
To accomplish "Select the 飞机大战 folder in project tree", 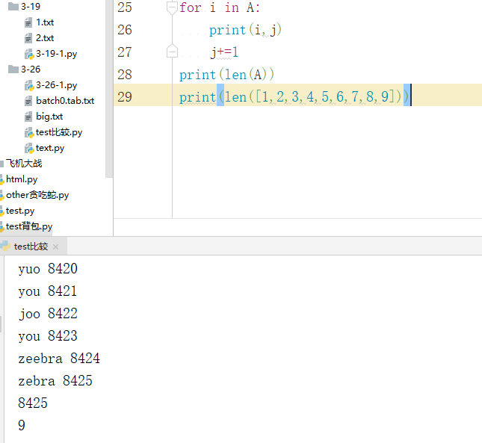I will coord(24,164).
